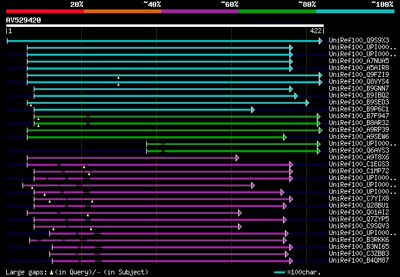This screenshot has width=400, height=277.
Task: Open the UniRef100_C1EGS3 hit label
Action: tap(359, 164)
